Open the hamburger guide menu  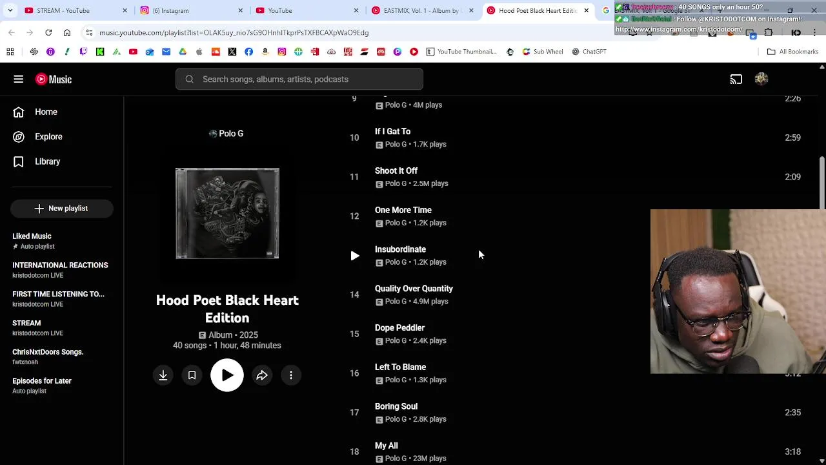click(19, 79)
